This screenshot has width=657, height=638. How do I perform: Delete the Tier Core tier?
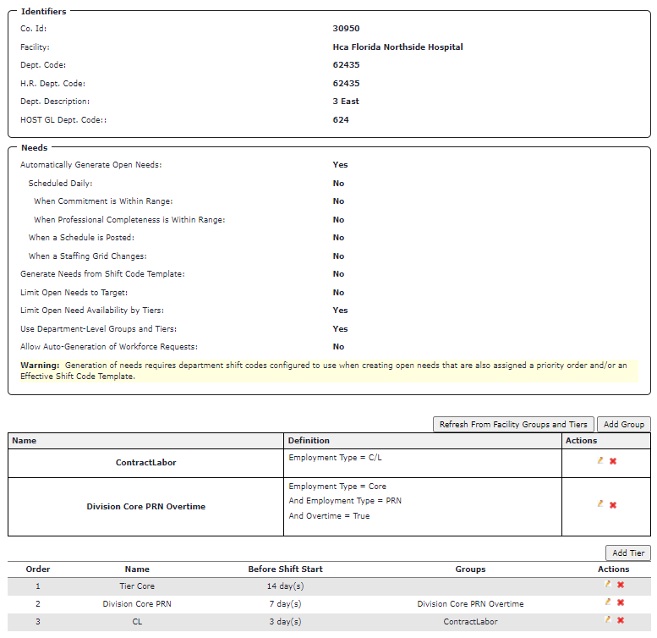pos(621,585)
